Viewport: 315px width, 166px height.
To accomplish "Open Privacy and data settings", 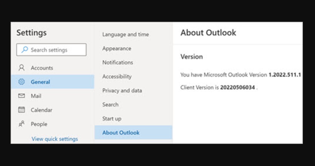I will coord(122,91).
